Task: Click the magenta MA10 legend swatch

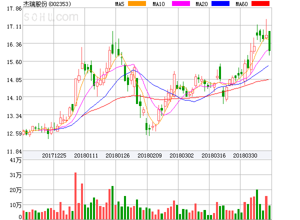Action: tap(181, 3)
